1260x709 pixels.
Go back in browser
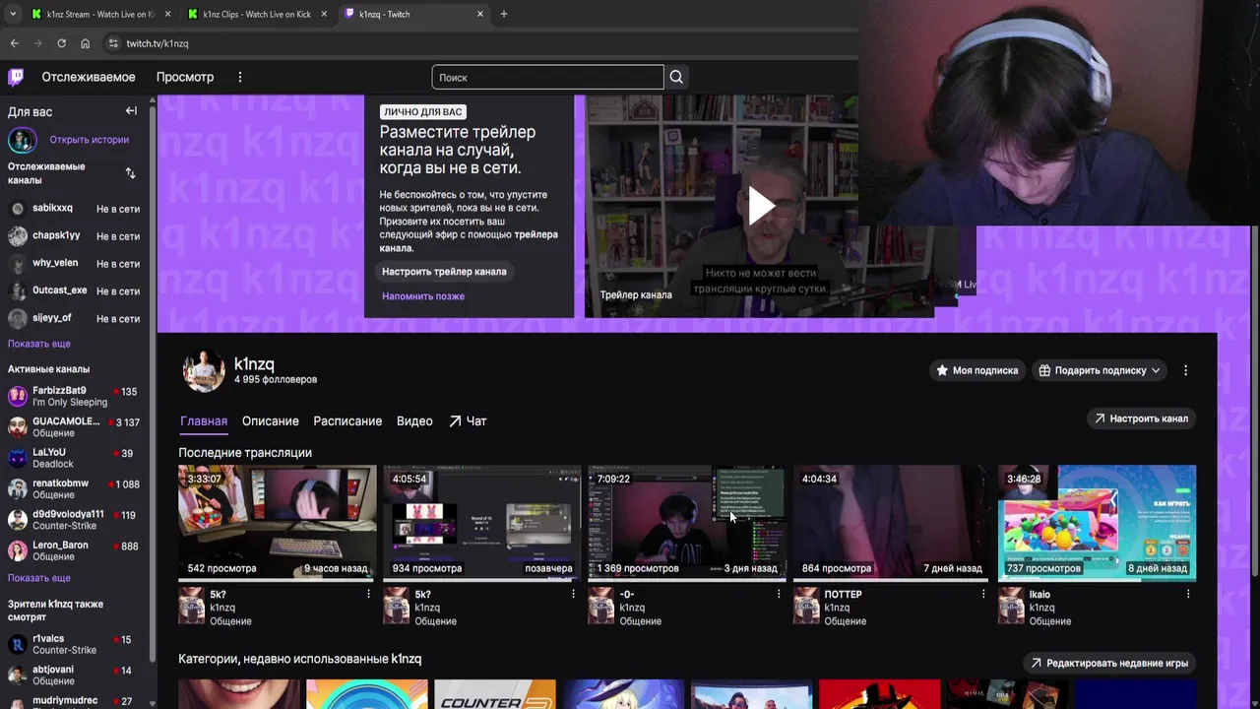coord(14,43)
